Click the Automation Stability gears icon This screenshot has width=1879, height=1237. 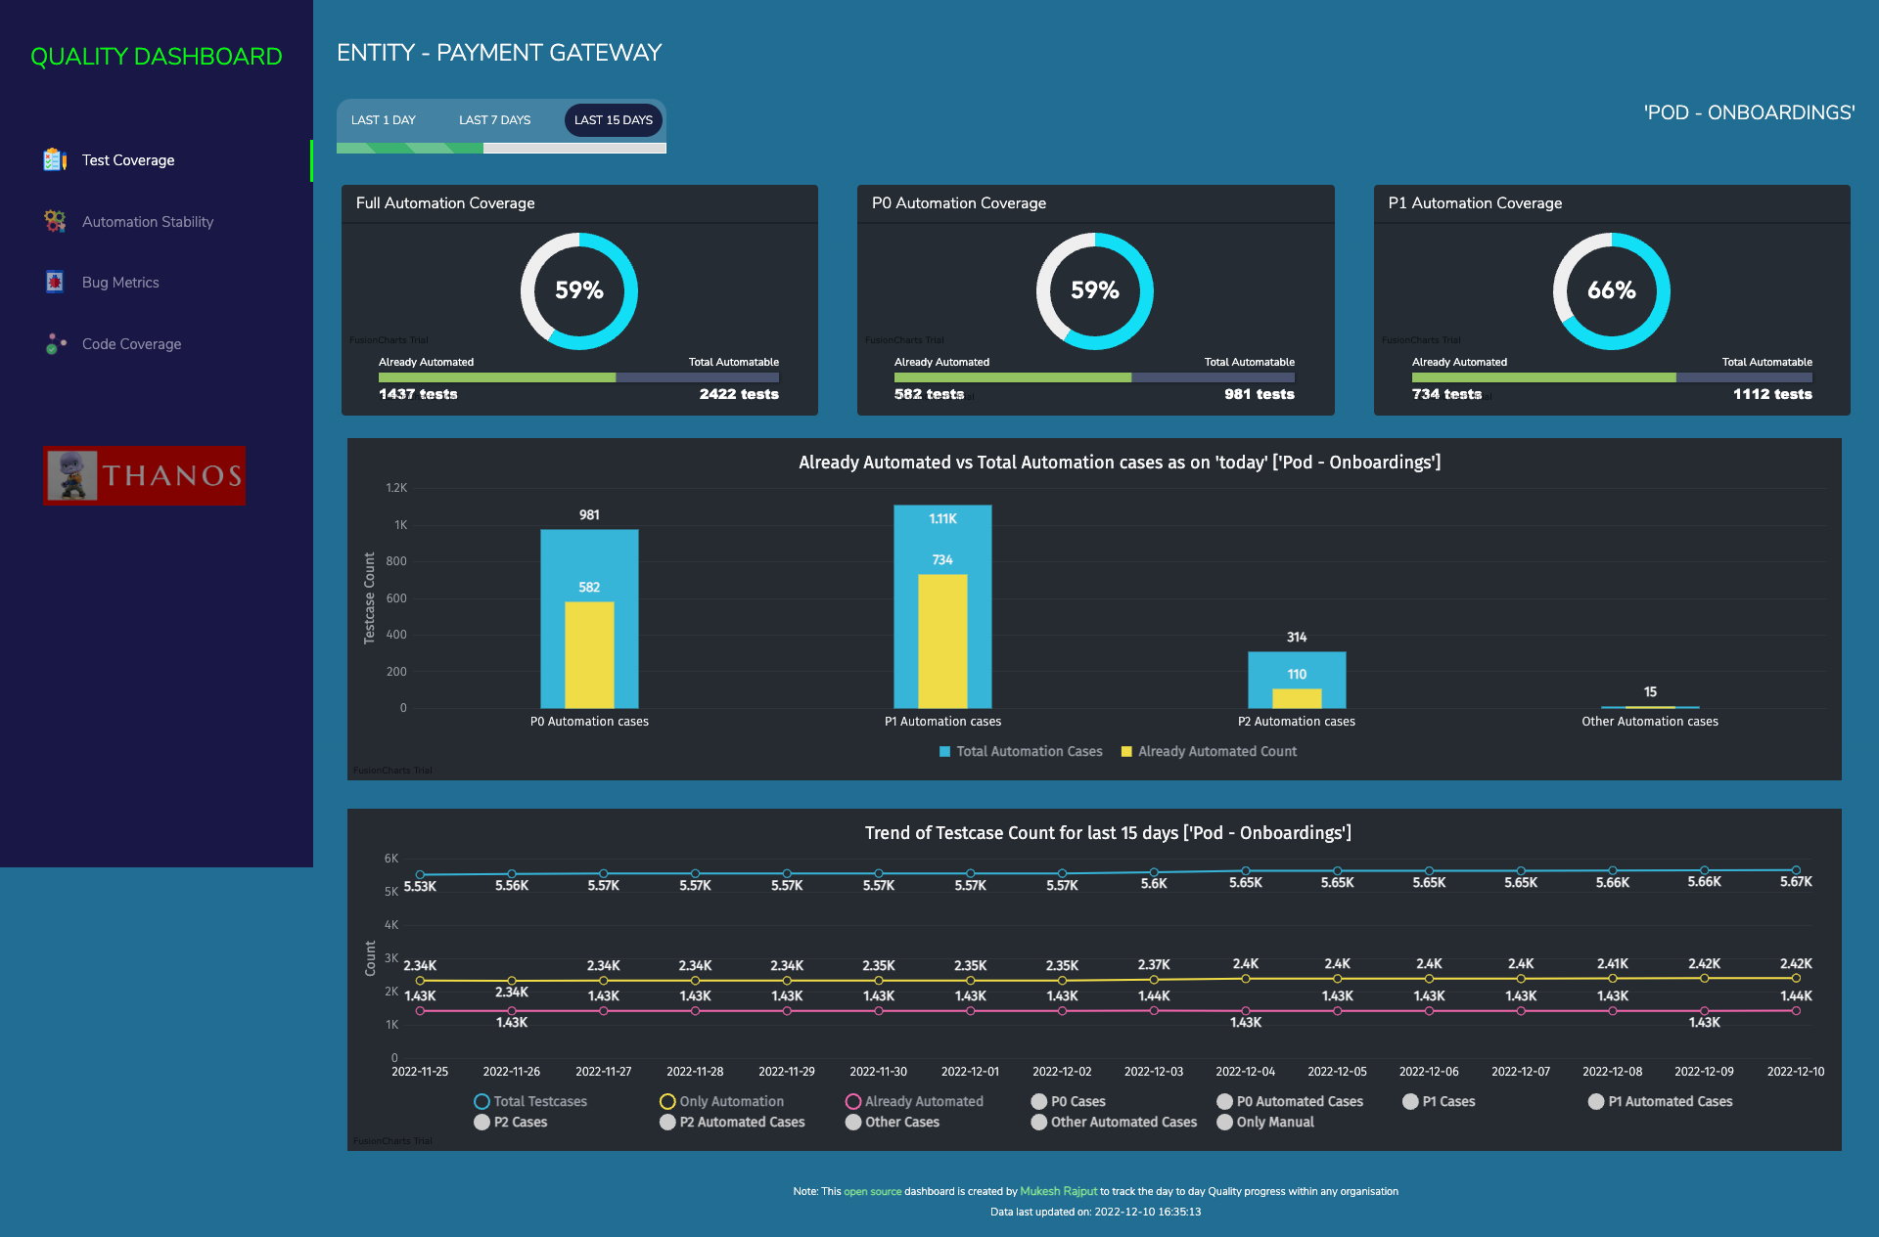55,221
